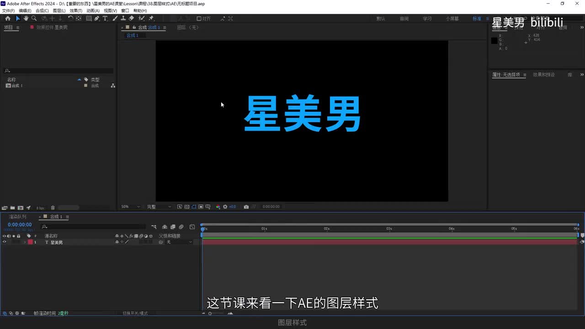Viewport: 585px width, 329px height.
Task: Click the red label color of 星美男 layer
Action: pyautogui.click(x=30, y=242)
